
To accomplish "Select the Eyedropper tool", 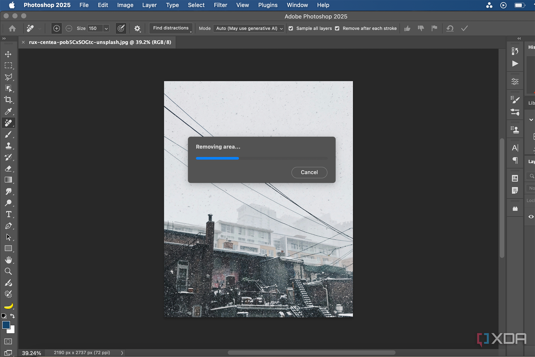I will coord(8,111).
